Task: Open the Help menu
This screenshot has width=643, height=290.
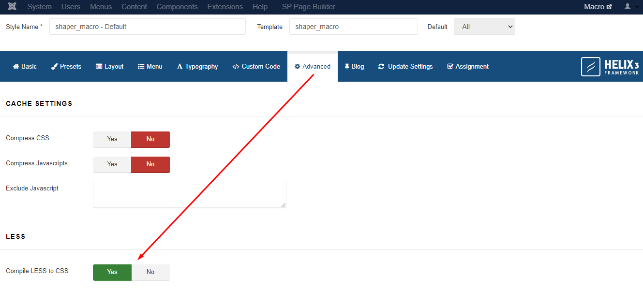Action: pos(260,7)
